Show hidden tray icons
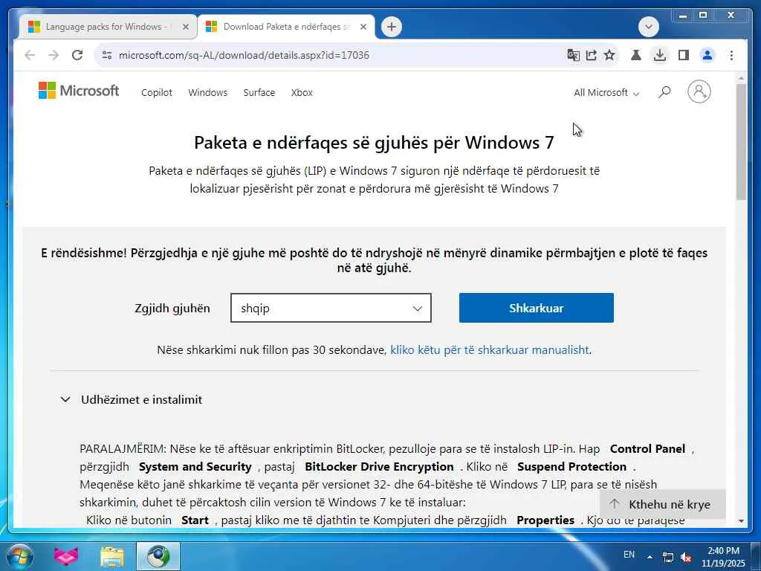Viewport: 761px width, 571px height. pyautogui.click(x=650, y=556)
